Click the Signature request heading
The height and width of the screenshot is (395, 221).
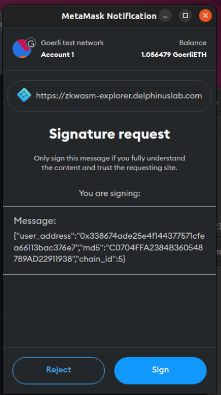pos(109,134)
